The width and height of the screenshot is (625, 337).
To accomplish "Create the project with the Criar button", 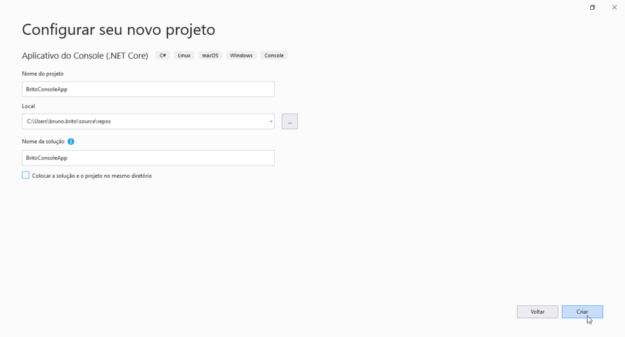I will [582, 312].
